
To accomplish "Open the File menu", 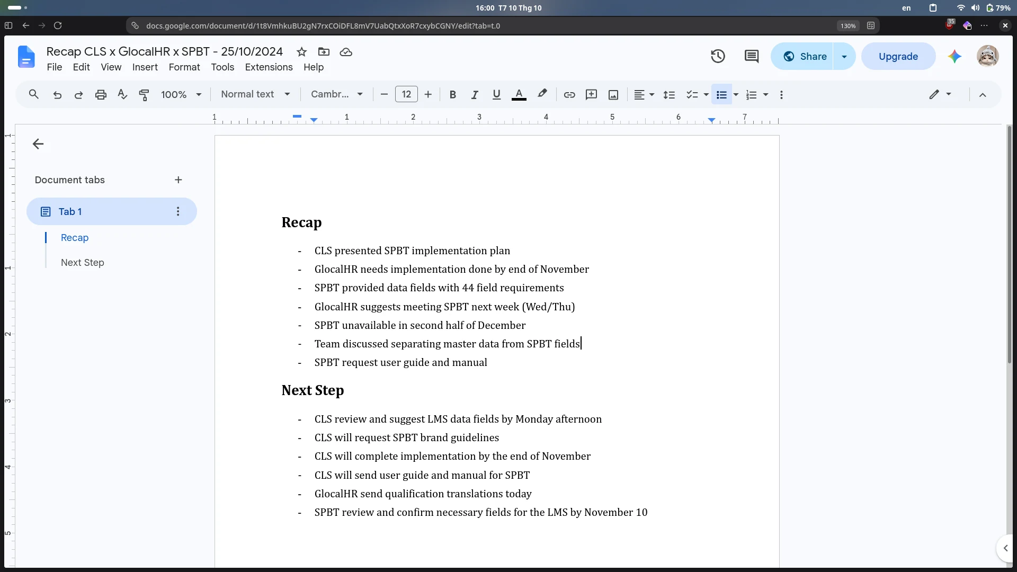I will point(54,67).
